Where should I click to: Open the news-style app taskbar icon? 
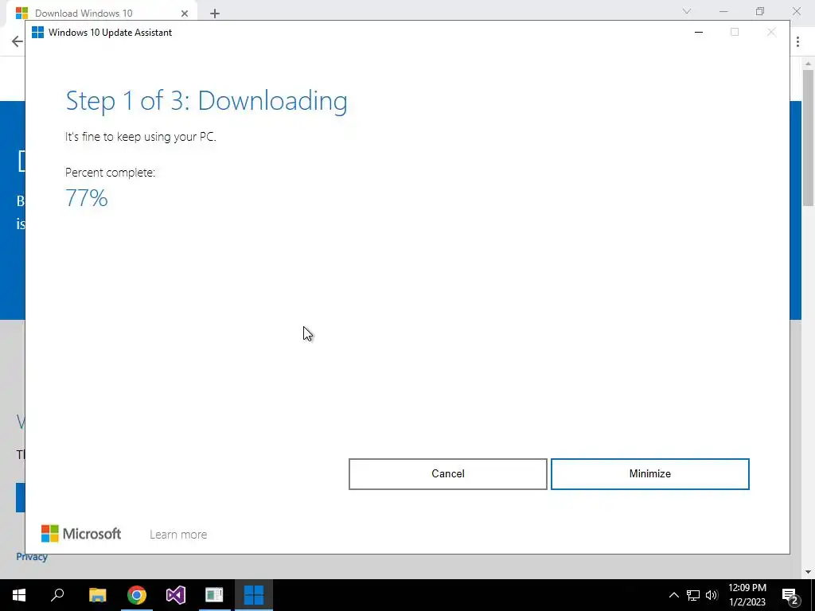tap(214, 595)
